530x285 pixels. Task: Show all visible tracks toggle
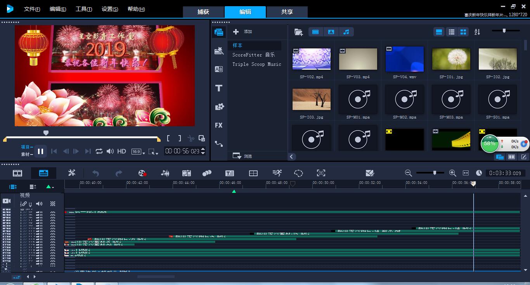click(x=13, y=187)
